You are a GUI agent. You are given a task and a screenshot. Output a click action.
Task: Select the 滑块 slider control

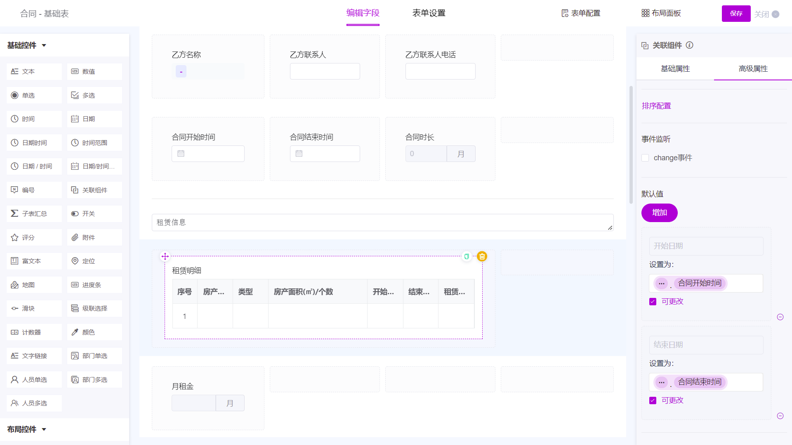click(34, 308)
